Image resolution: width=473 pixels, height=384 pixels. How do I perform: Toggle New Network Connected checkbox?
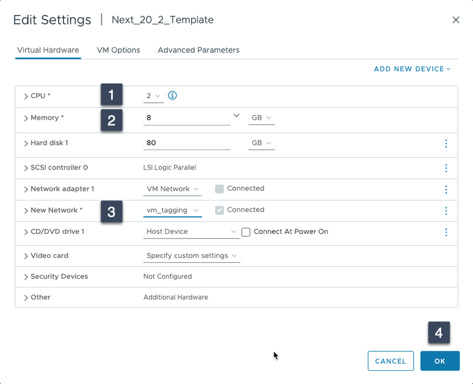(x=219, y=210)
